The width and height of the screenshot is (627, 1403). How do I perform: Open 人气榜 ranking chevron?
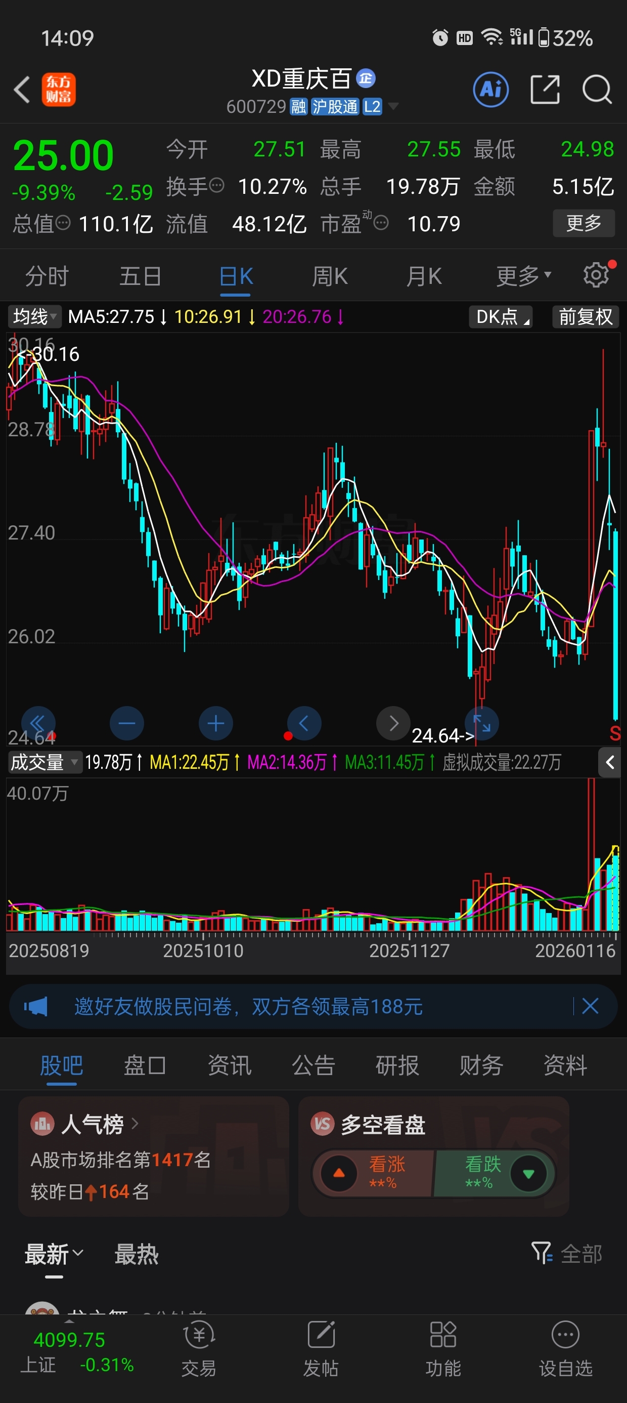coord(135,1123)
